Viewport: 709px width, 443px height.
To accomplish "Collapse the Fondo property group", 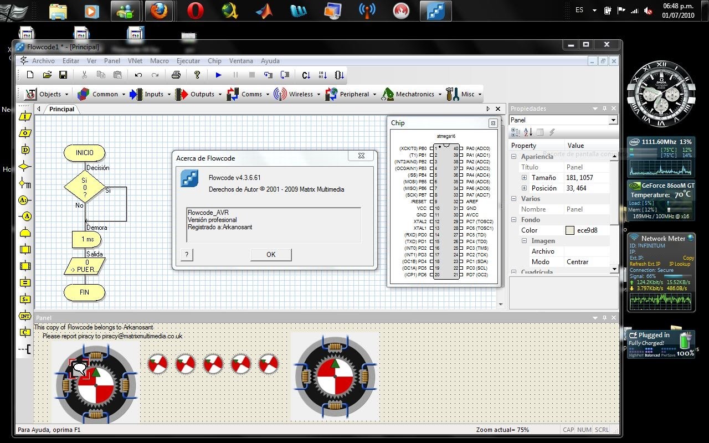I will 513,220.
